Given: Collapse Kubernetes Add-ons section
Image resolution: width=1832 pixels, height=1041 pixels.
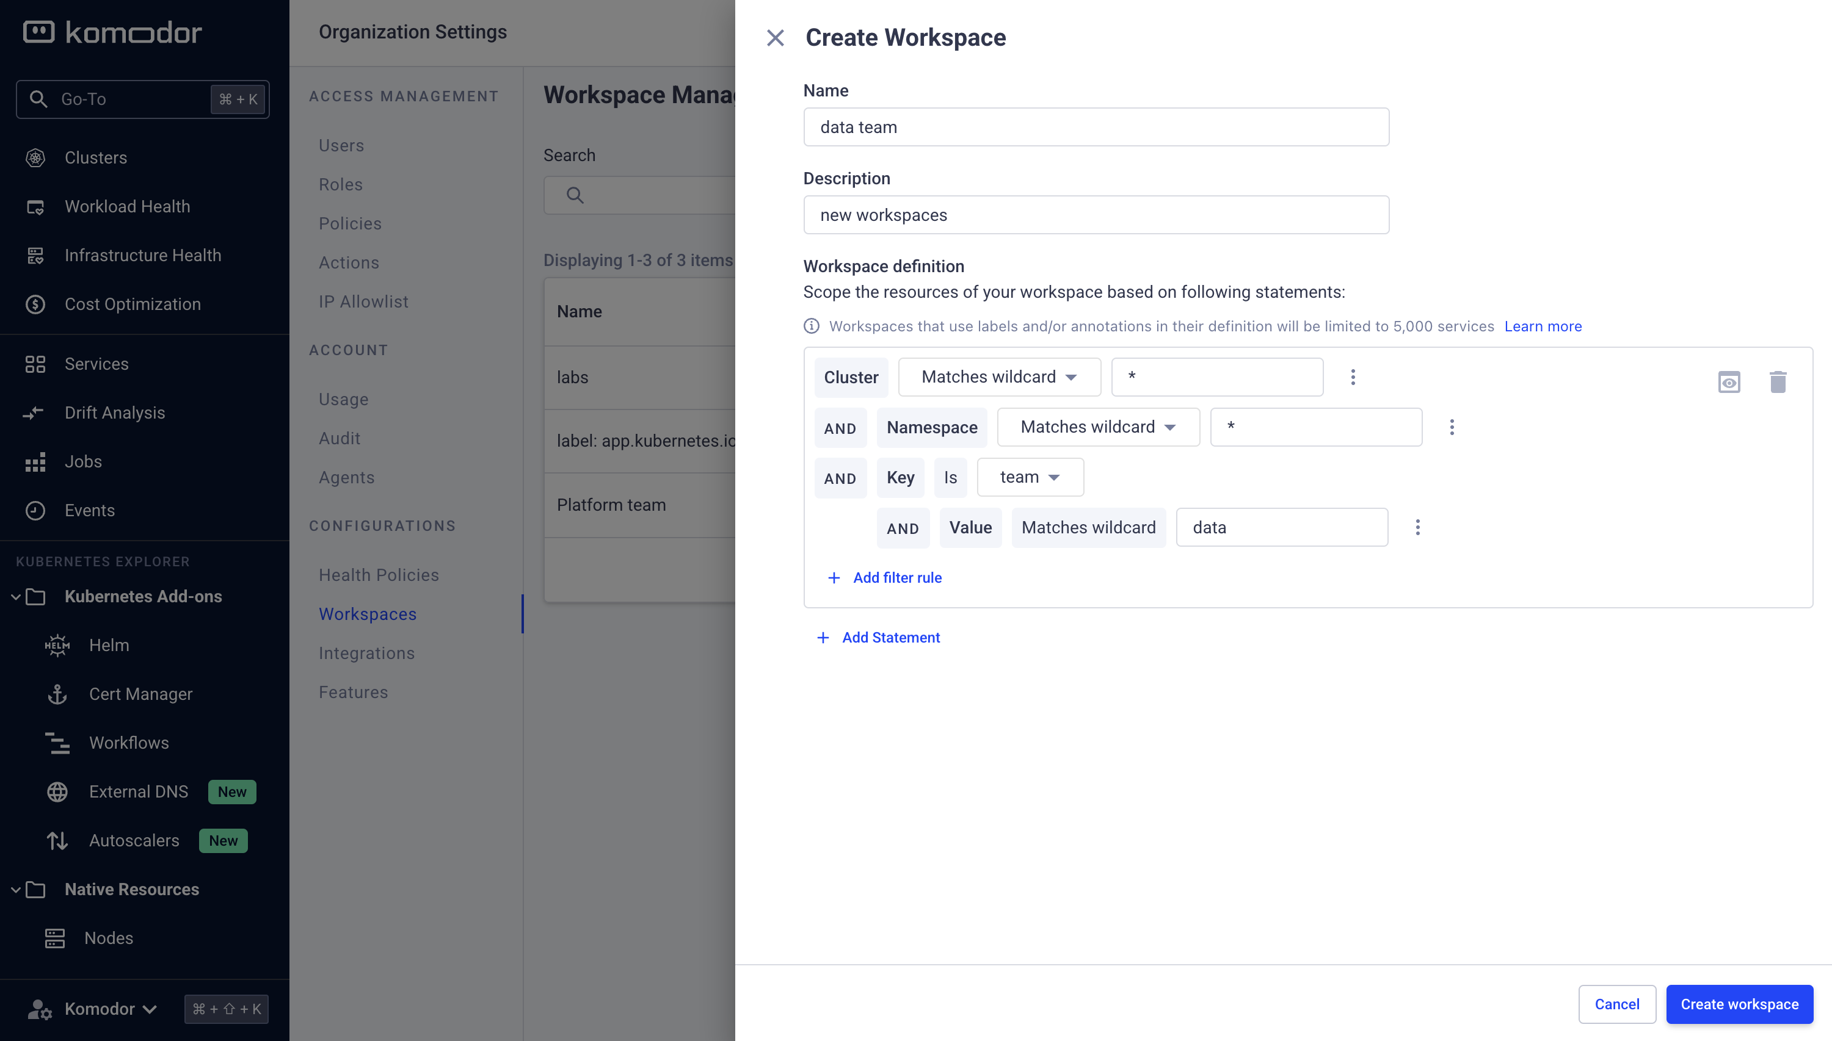Looking at the screenshot, I should (16, 596).
